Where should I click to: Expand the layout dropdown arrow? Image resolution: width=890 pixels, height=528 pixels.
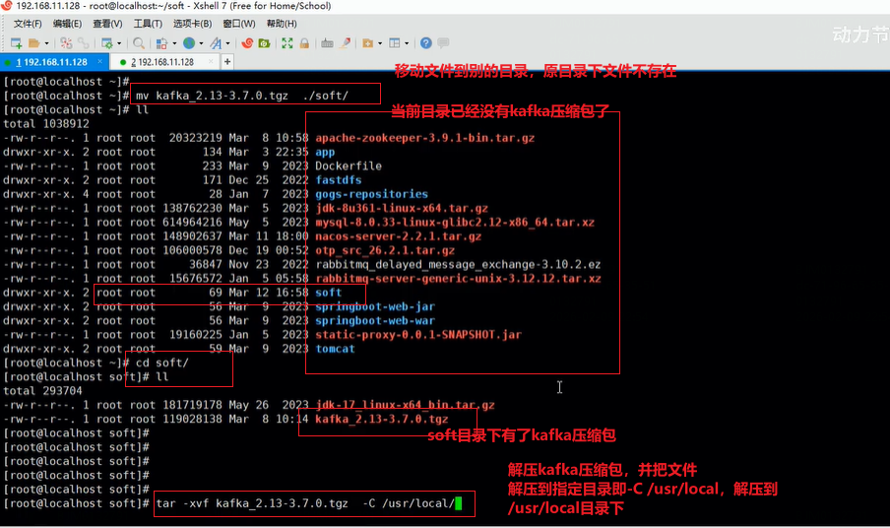click(407, 43)
